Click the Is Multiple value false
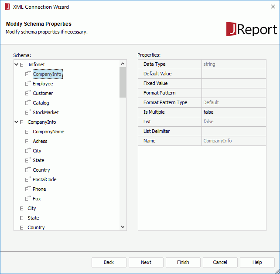This screenshot has width=280, height=274. coord(234,112)
